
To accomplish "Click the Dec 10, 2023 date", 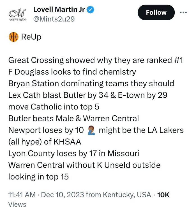I will pyautogui.click(x=63, y=195).
